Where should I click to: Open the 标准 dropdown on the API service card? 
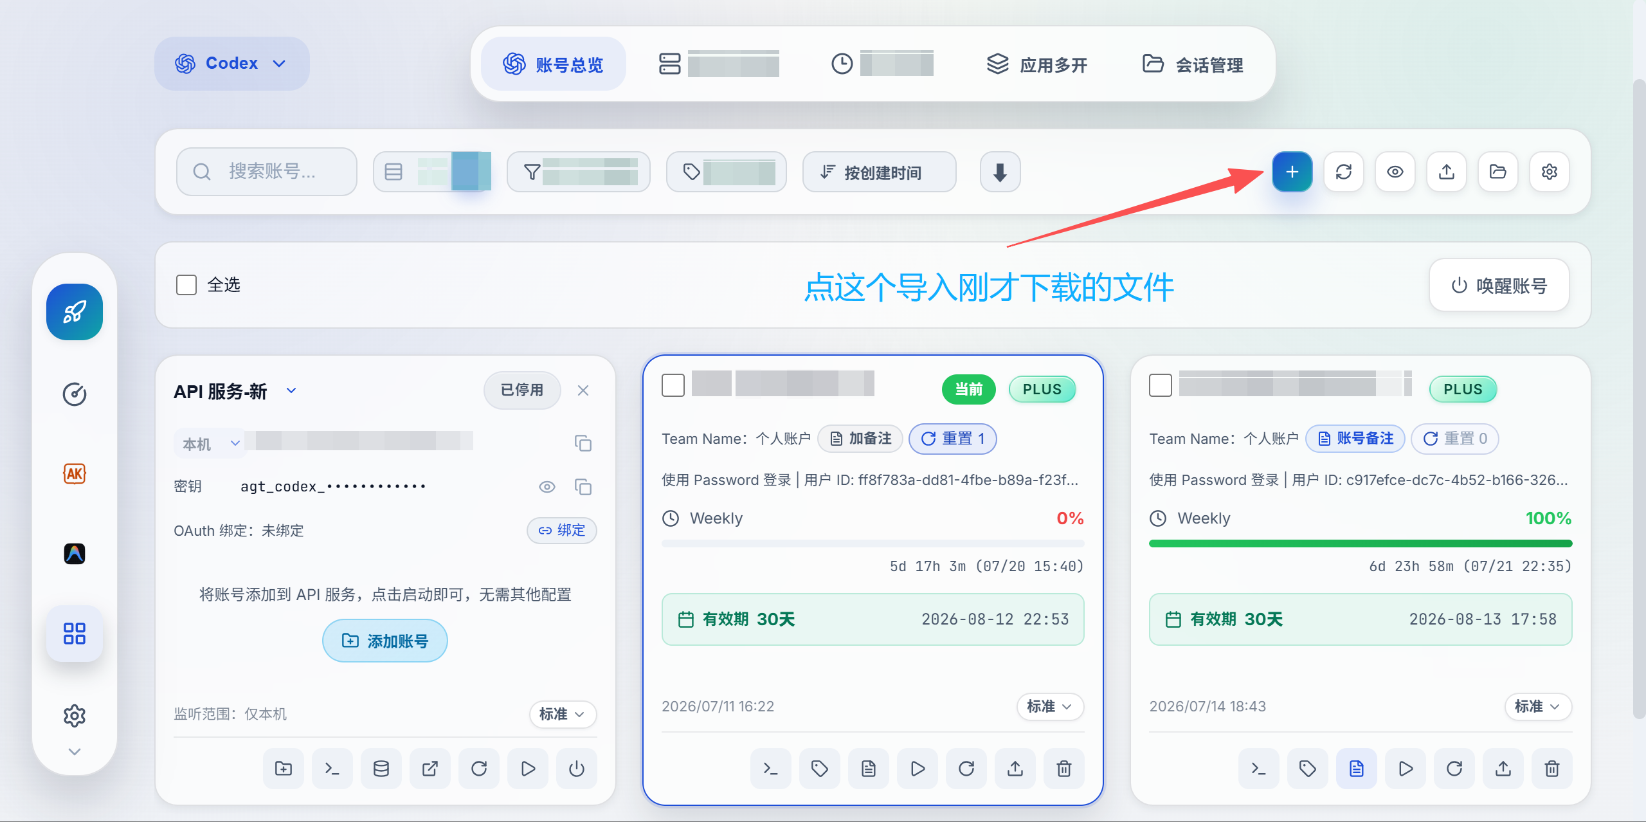pos(563,714)
